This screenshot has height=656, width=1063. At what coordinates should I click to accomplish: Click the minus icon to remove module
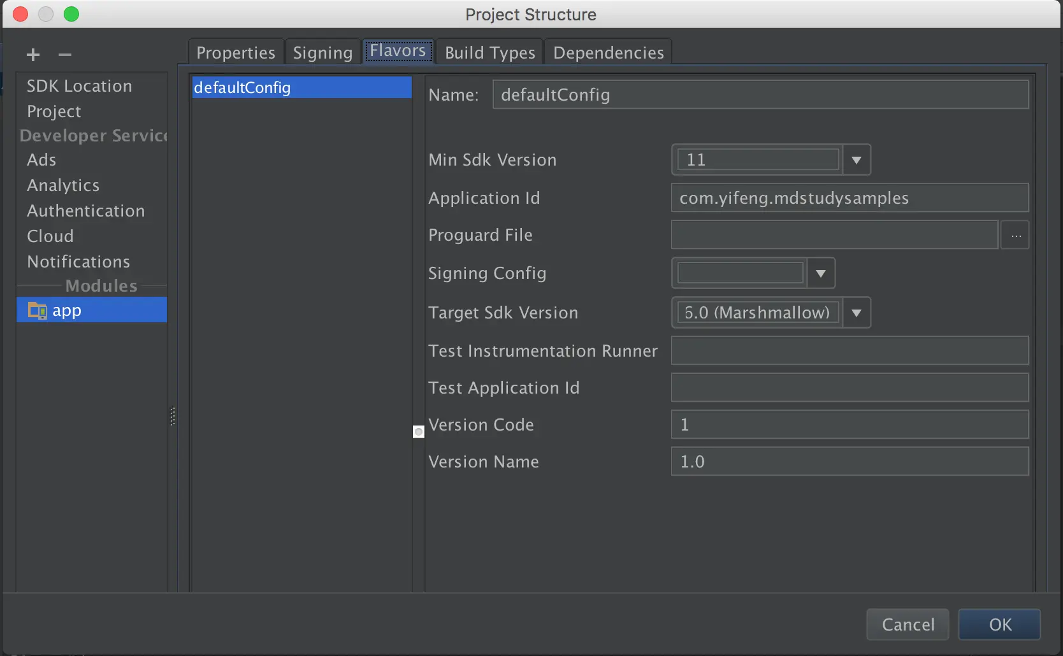(x=65, y=55)
